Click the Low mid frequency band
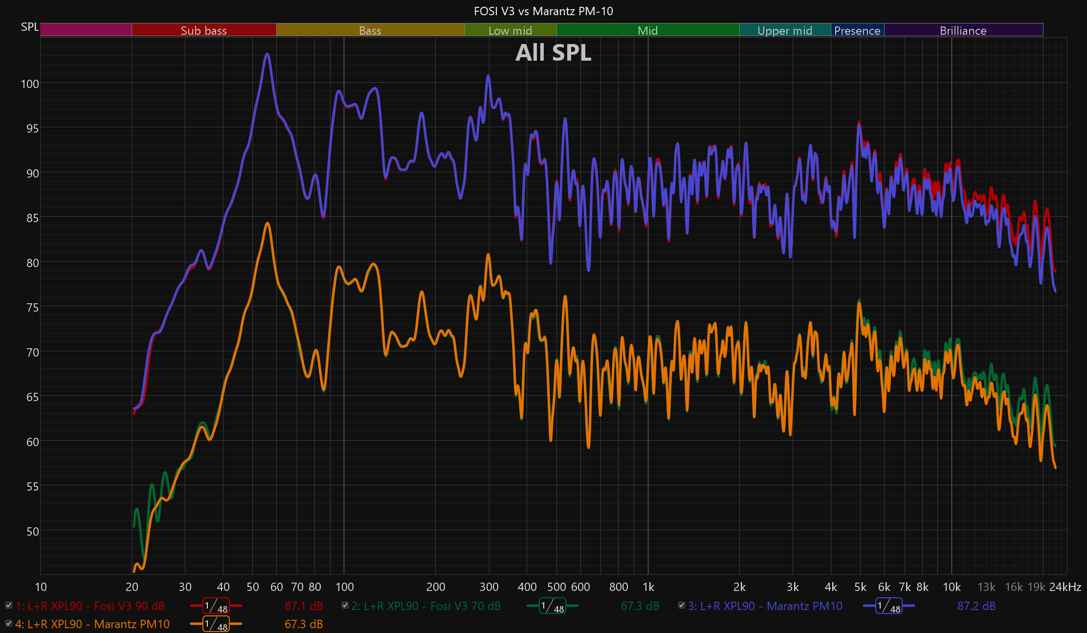This screenshot has height=633, width=1087. (x=510, y=30)
